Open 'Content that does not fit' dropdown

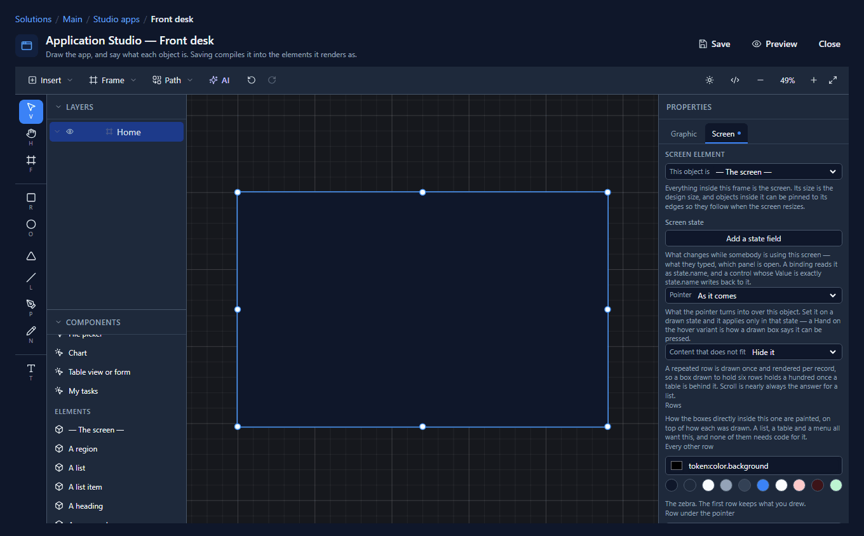click(753, 352)
